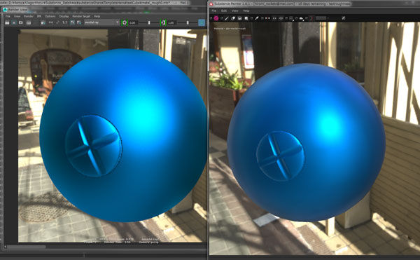The width and height of the screenshot is (420, 260).
Task: Click value field in Substance Painter toolbar
Action: pyautogui.click(x=321, y=18)
